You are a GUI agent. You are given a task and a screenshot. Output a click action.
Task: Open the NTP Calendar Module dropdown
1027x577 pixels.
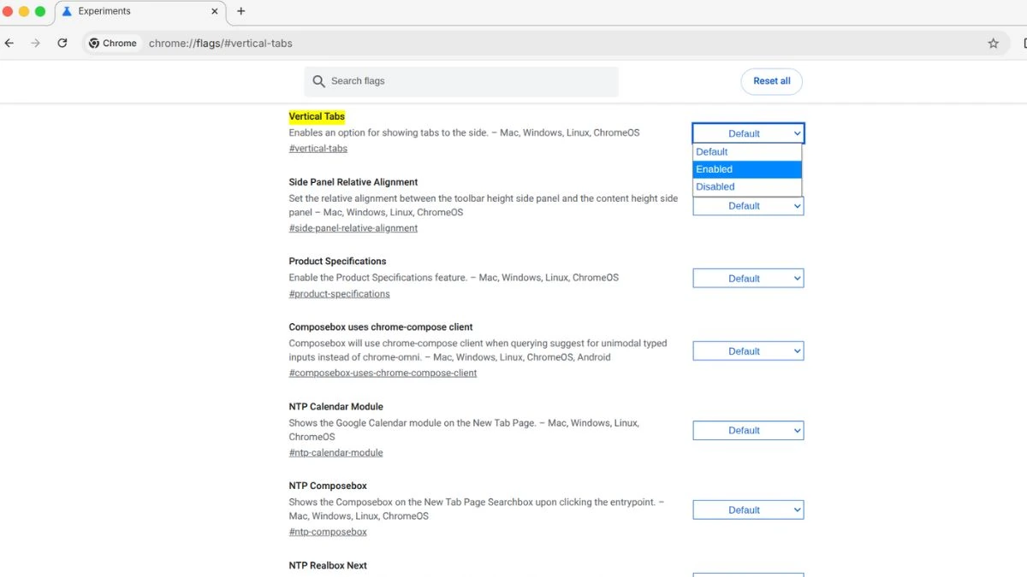pos(747,430)
